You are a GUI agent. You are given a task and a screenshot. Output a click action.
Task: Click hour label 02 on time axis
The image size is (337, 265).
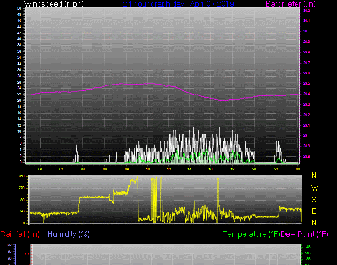61,169
